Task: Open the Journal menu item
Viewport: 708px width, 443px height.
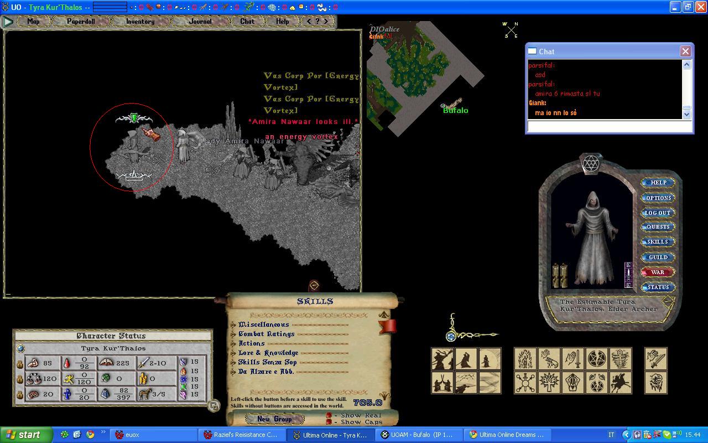Action: [200, 22]
